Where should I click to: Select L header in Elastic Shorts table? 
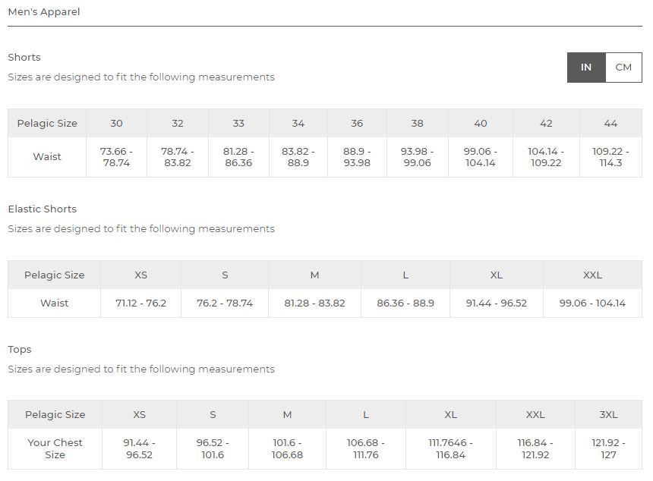click(x=405, y=275)
